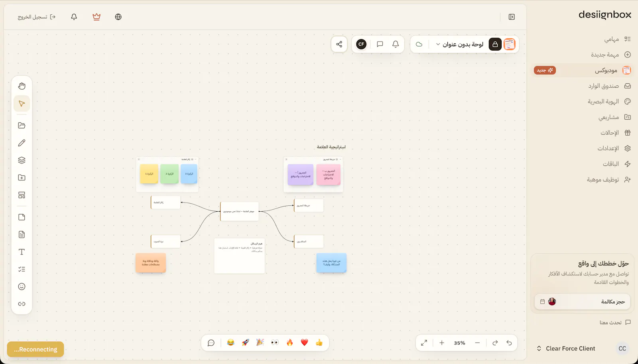The image size is (638, 364).
Task: Click the desiignbox logo
Action: [x=605, y=14]
